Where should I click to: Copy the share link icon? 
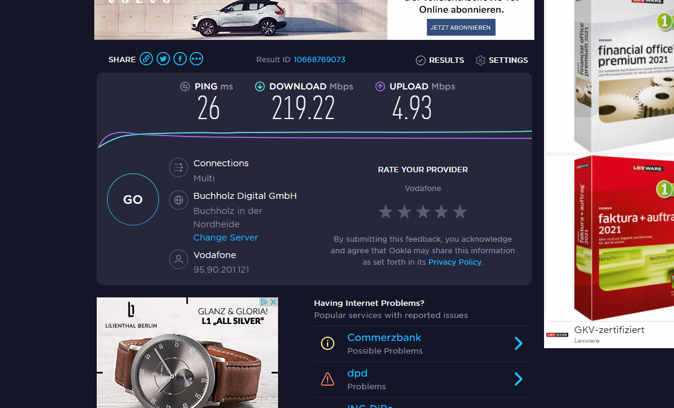click(x=146, y=59)
